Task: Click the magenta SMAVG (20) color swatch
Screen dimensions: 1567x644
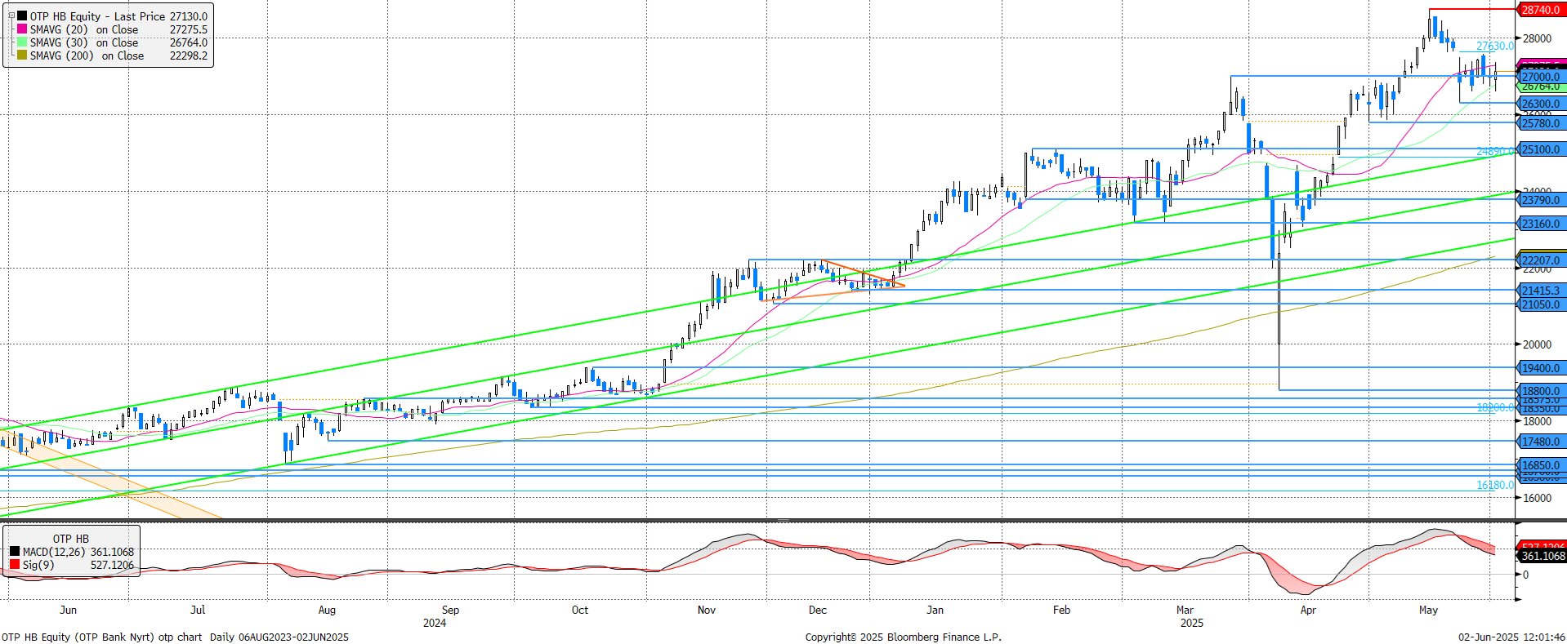Action: click(x=22, y=29)
